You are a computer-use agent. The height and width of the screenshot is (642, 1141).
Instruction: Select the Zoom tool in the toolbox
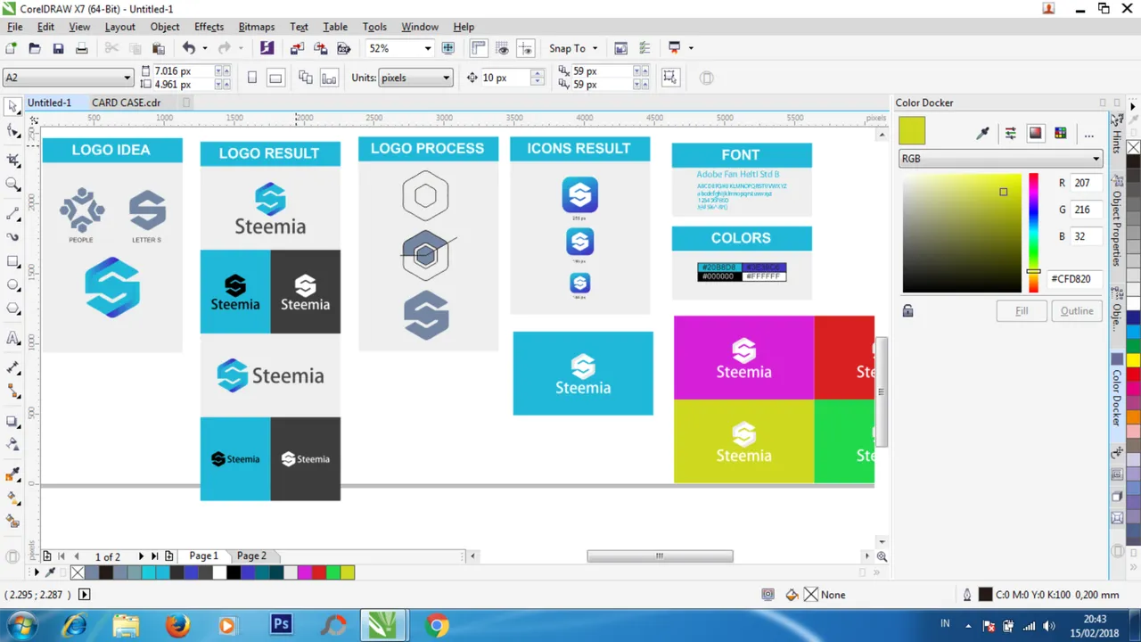click(x=12, y=185)
